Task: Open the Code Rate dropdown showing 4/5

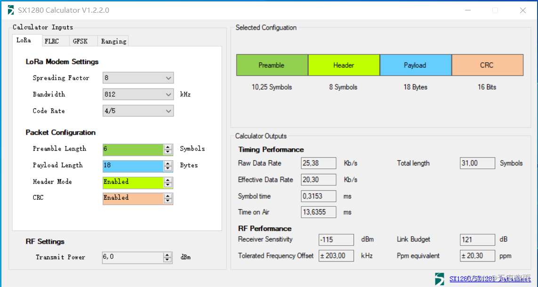Action: click(x=138, y=111)
